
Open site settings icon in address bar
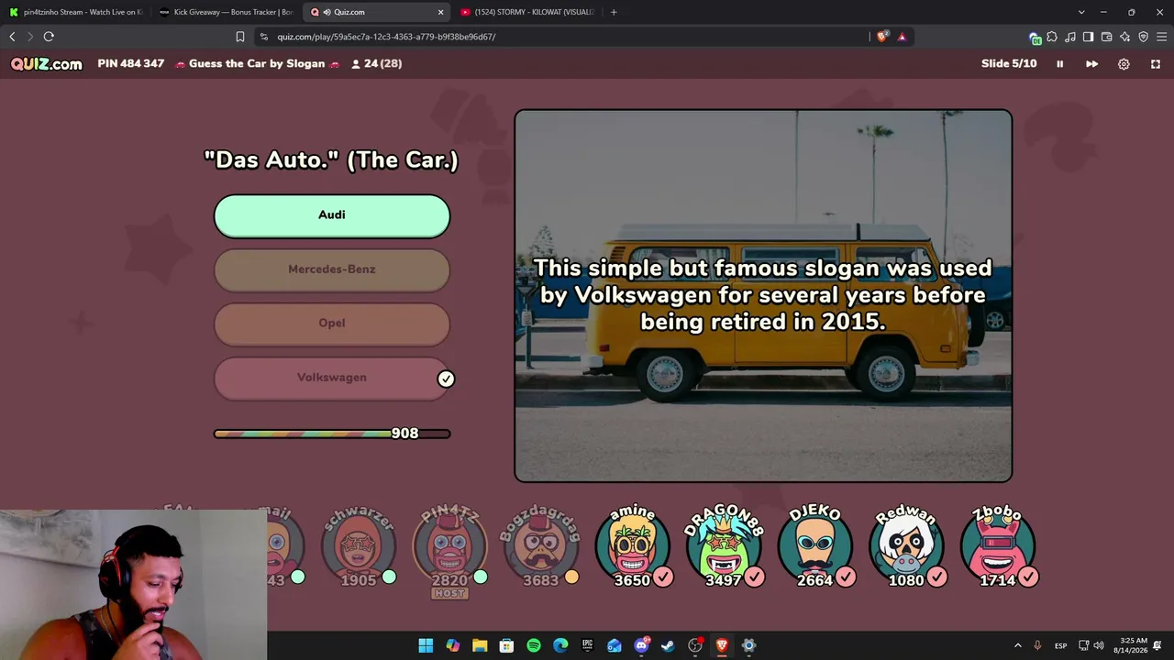tap(264, 37)
